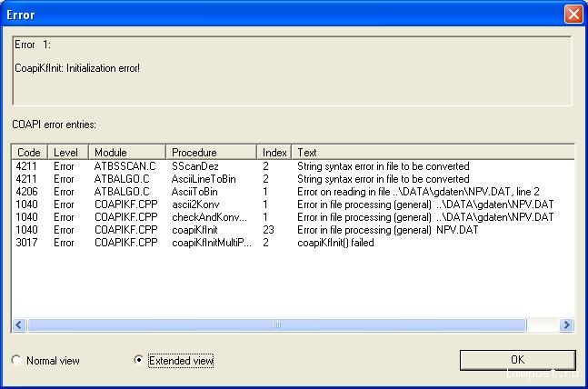Select the coapiKfInit row with index 23
This screenshot has height=389, width=588.
195,230
